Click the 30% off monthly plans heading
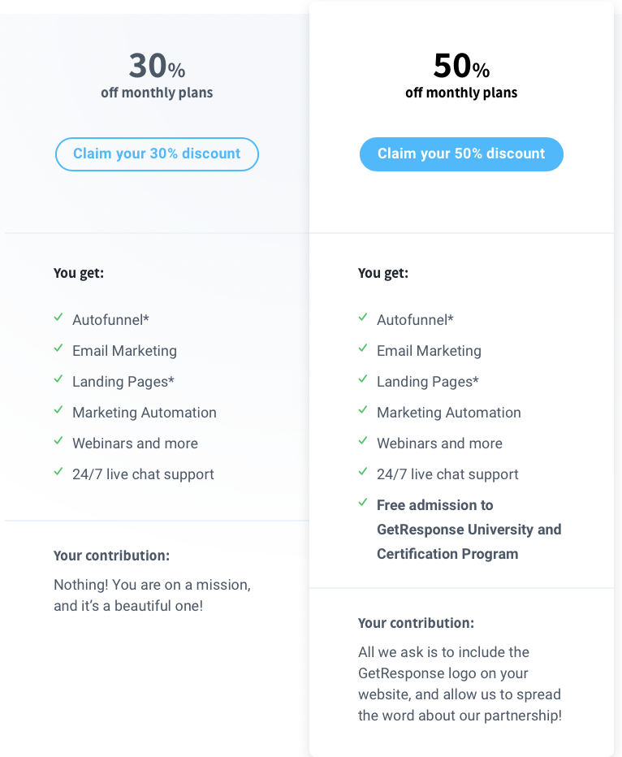This screenshot has width=622, height=757. coord(157,75)
